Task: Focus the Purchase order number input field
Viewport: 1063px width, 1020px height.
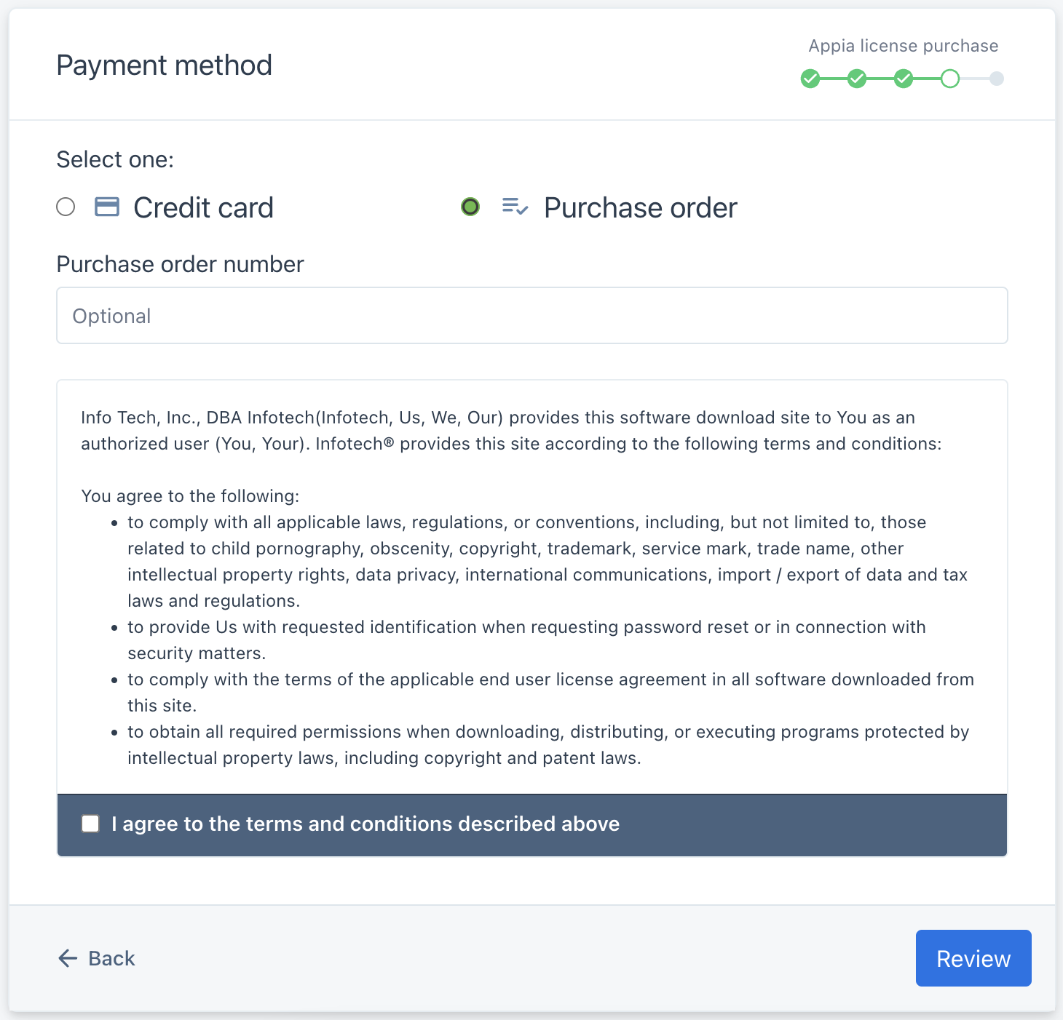Action: tap(531, 316)
